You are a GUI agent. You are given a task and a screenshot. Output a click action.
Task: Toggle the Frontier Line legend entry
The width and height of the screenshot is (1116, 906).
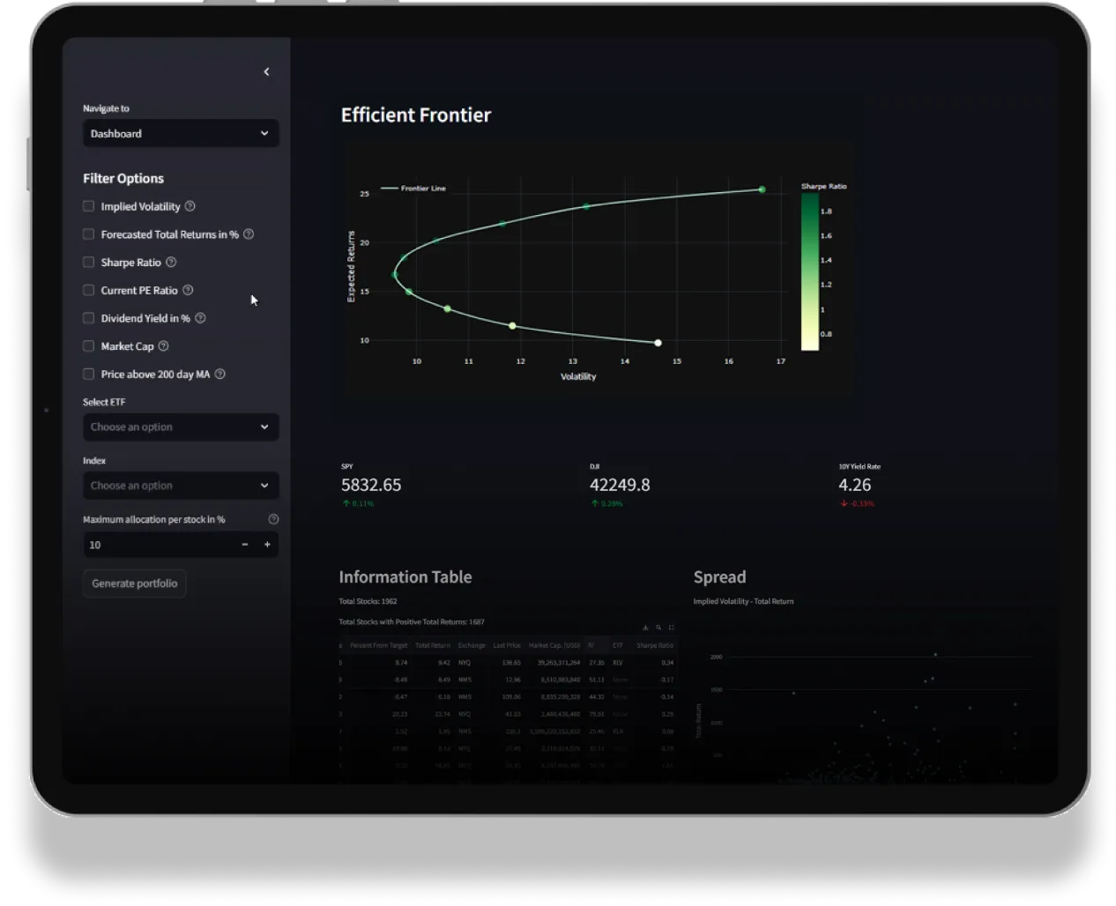pos(413,189)
